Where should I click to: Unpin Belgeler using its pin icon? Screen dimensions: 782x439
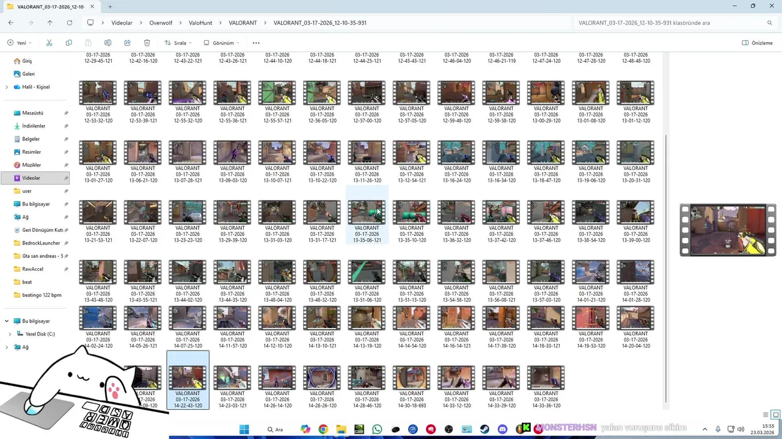pos(66,139)
